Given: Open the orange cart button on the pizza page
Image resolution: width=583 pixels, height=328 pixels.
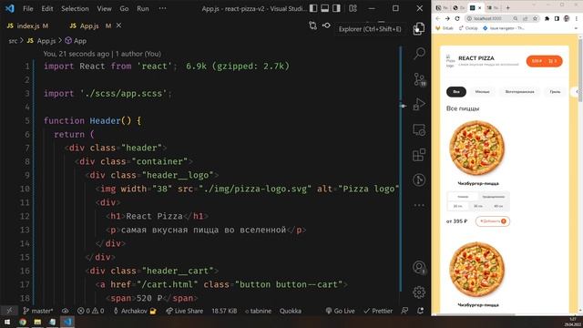Looking at the screenshot, I should coord(545,61).
